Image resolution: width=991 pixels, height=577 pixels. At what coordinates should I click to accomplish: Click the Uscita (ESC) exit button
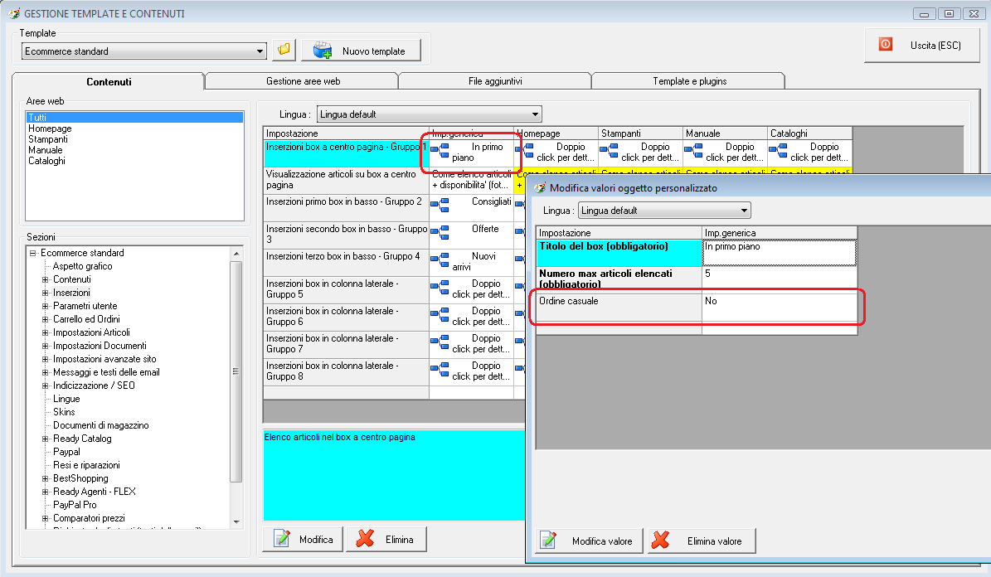tap(921, 46)
